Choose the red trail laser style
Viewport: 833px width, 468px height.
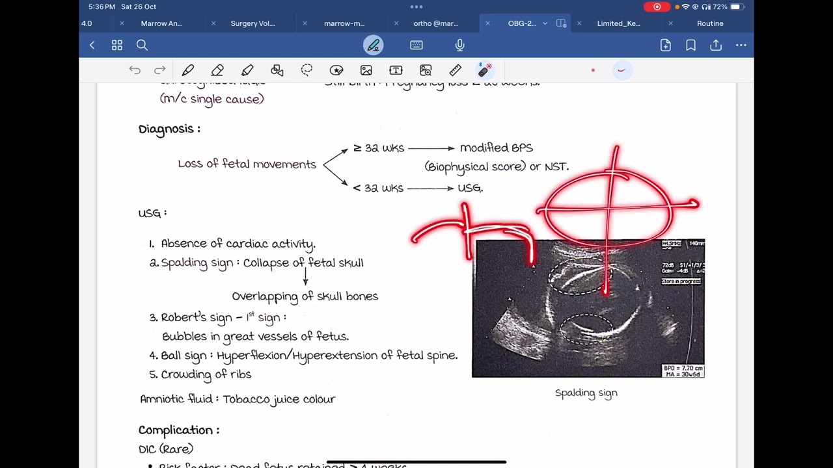click(621, 70)
